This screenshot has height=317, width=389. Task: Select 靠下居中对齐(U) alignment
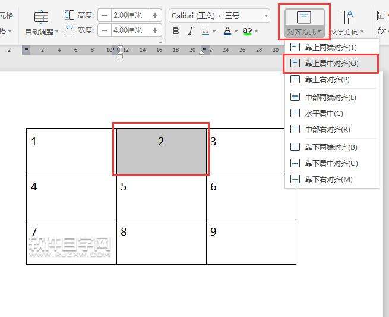(332, 163)
